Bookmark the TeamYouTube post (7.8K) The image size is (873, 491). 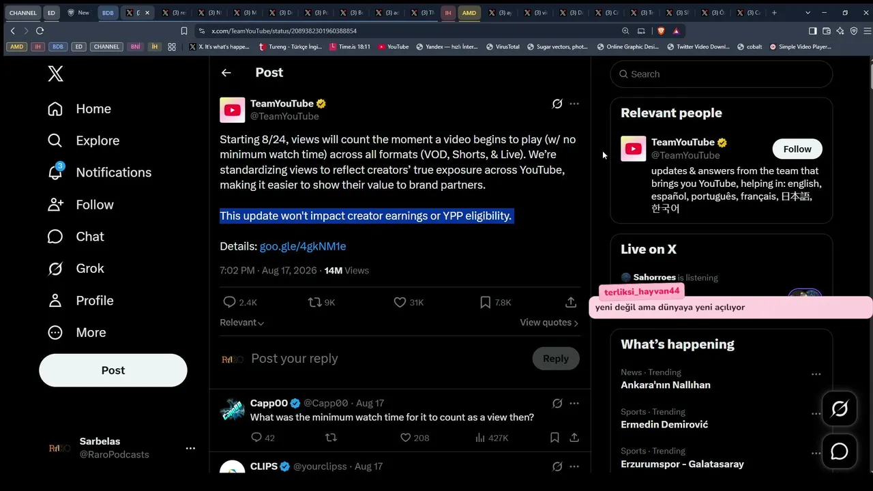tap(486, 302)
